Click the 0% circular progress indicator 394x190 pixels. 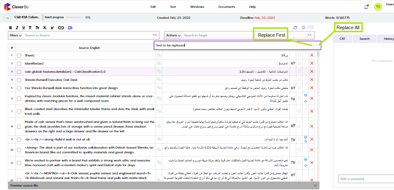[x=7, y=18]
